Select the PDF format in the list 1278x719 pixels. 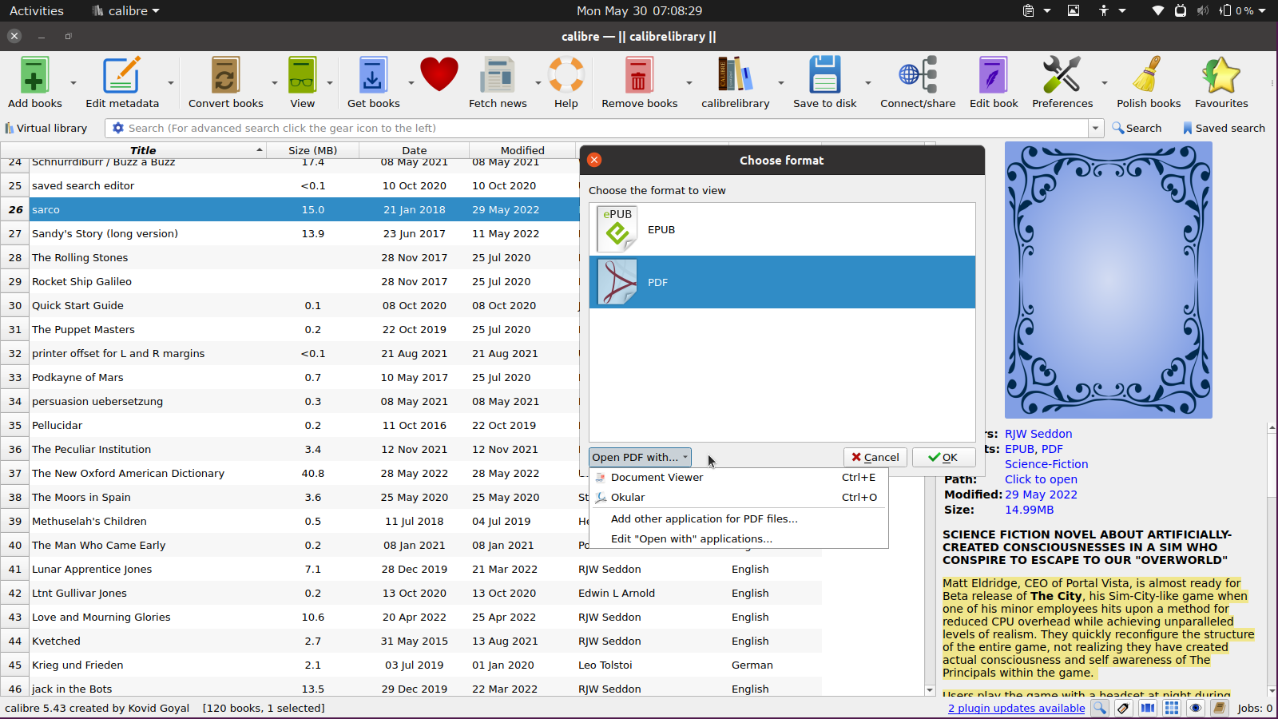pyautogui.click(x=782, y=282)
